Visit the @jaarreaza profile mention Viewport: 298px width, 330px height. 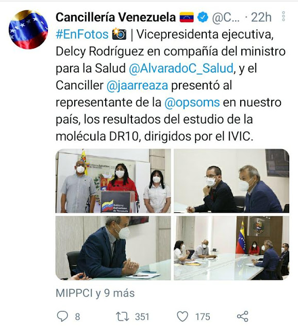pyautogui.click(x=137, y=86)
